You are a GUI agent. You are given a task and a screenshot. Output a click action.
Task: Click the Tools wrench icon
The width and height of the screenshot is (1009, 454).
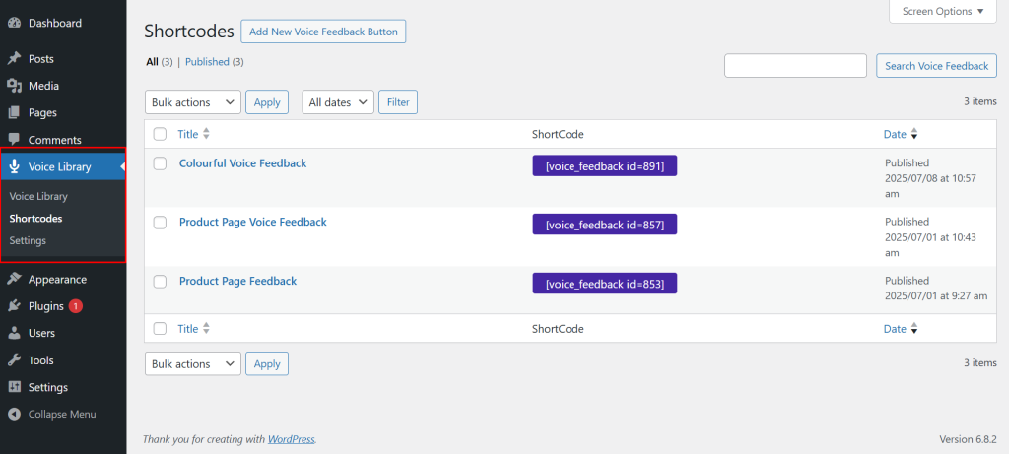(14, 360)
